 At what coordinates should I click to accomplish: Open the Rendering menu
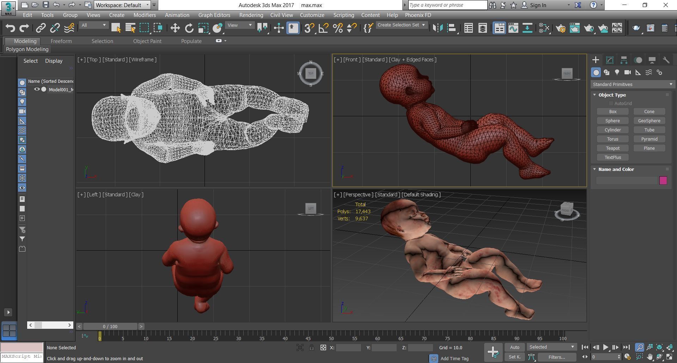tap(251, 15)
